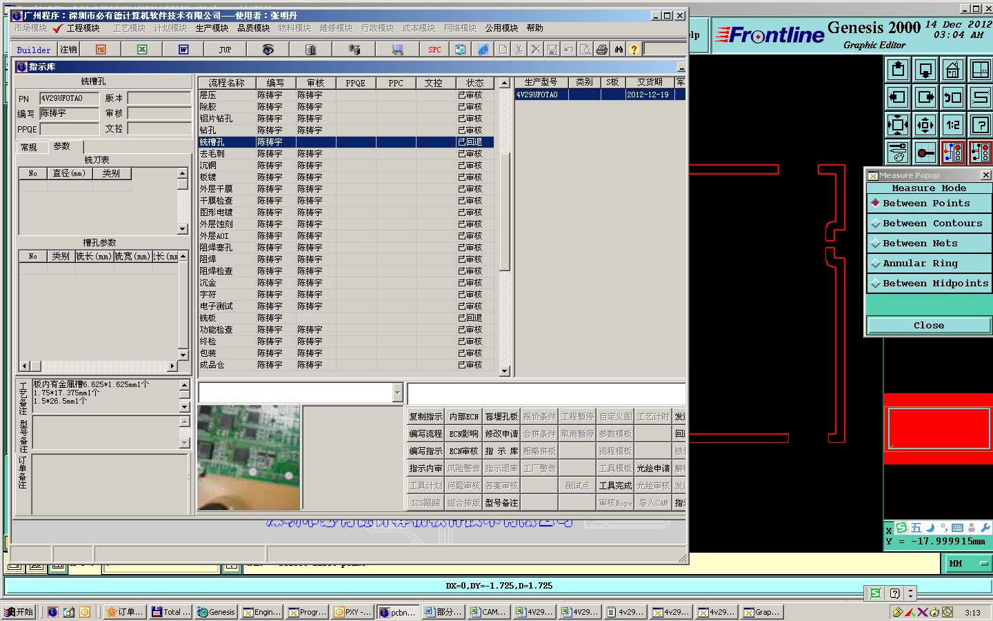Image resolution: width=993 pixels, height=621 pixels.
Task: Select the 4V29UFOTA0 production model row
Action: pos(600,95)
